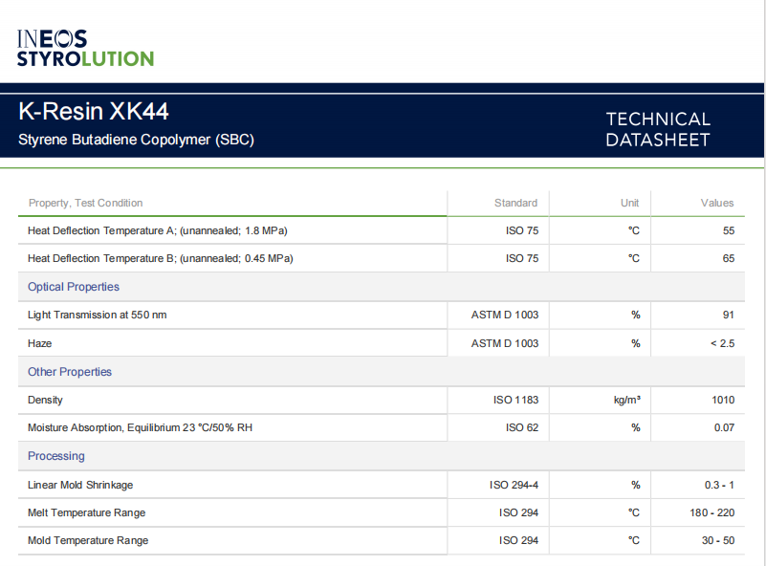Select the Styrene Butadiene Copolymer (SBC) subtitle
This screenshot has height=566, width=766.
pos(136,140)
